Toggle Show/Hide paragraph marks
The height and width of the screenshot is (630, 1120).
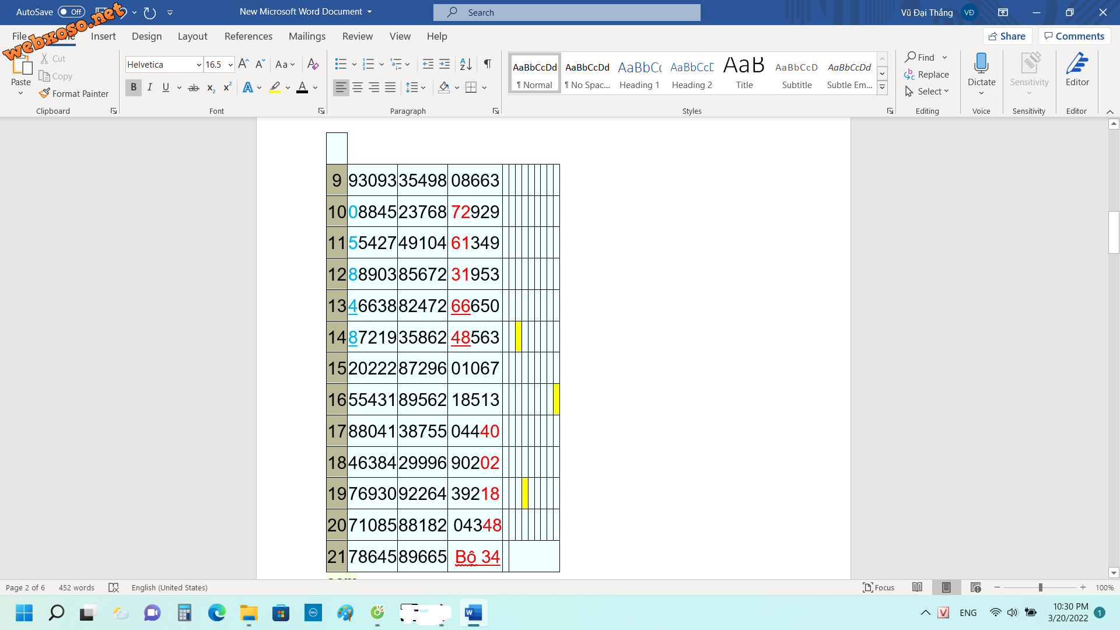coord(488,64)
